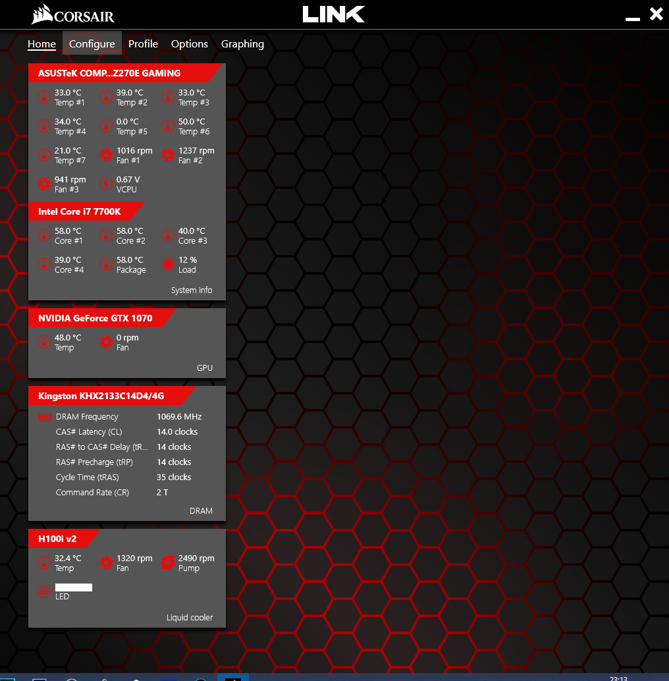Select the motherboard Fan #1 icon
The height and width of the screenshot is (681, 669).
coord(106,155)
